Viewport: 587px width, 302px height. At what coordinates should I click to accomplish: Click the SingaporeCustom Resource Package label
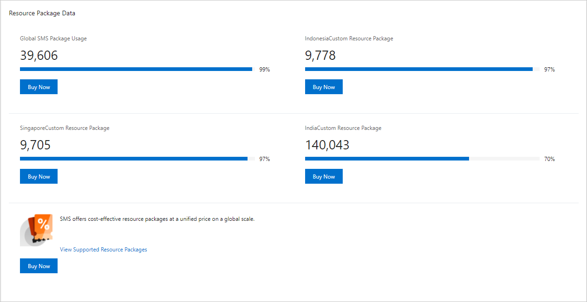[65, 128]
